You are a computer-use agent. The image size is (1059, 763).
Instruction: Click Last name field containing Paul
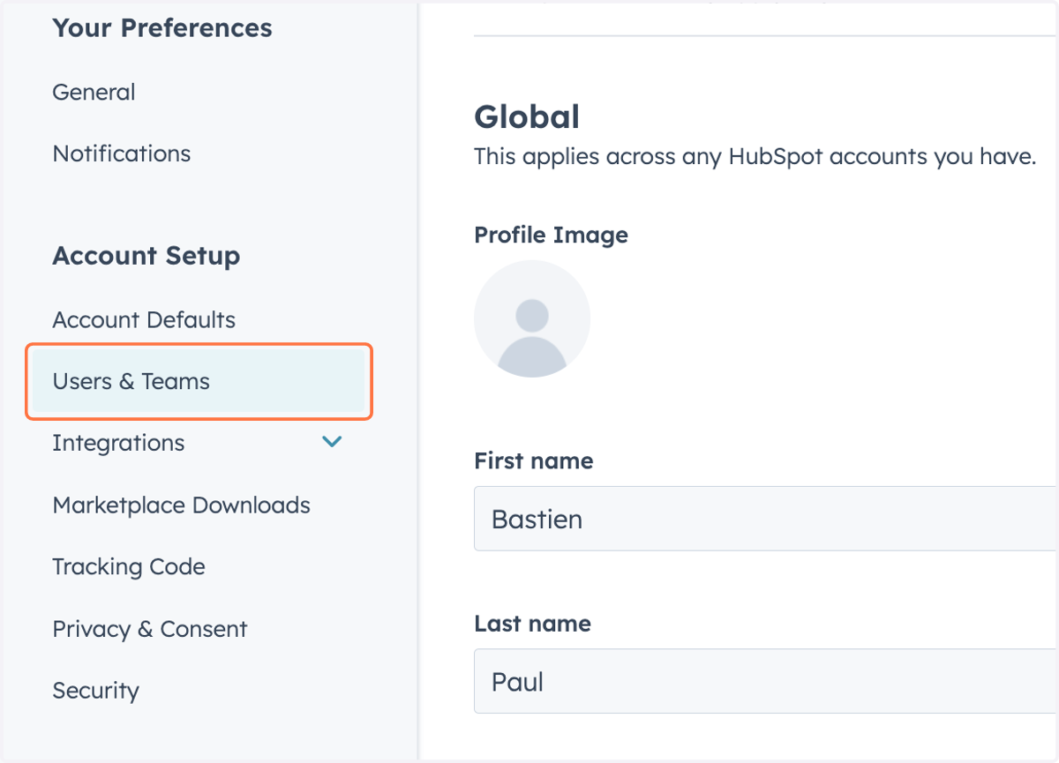coord(766,681)
